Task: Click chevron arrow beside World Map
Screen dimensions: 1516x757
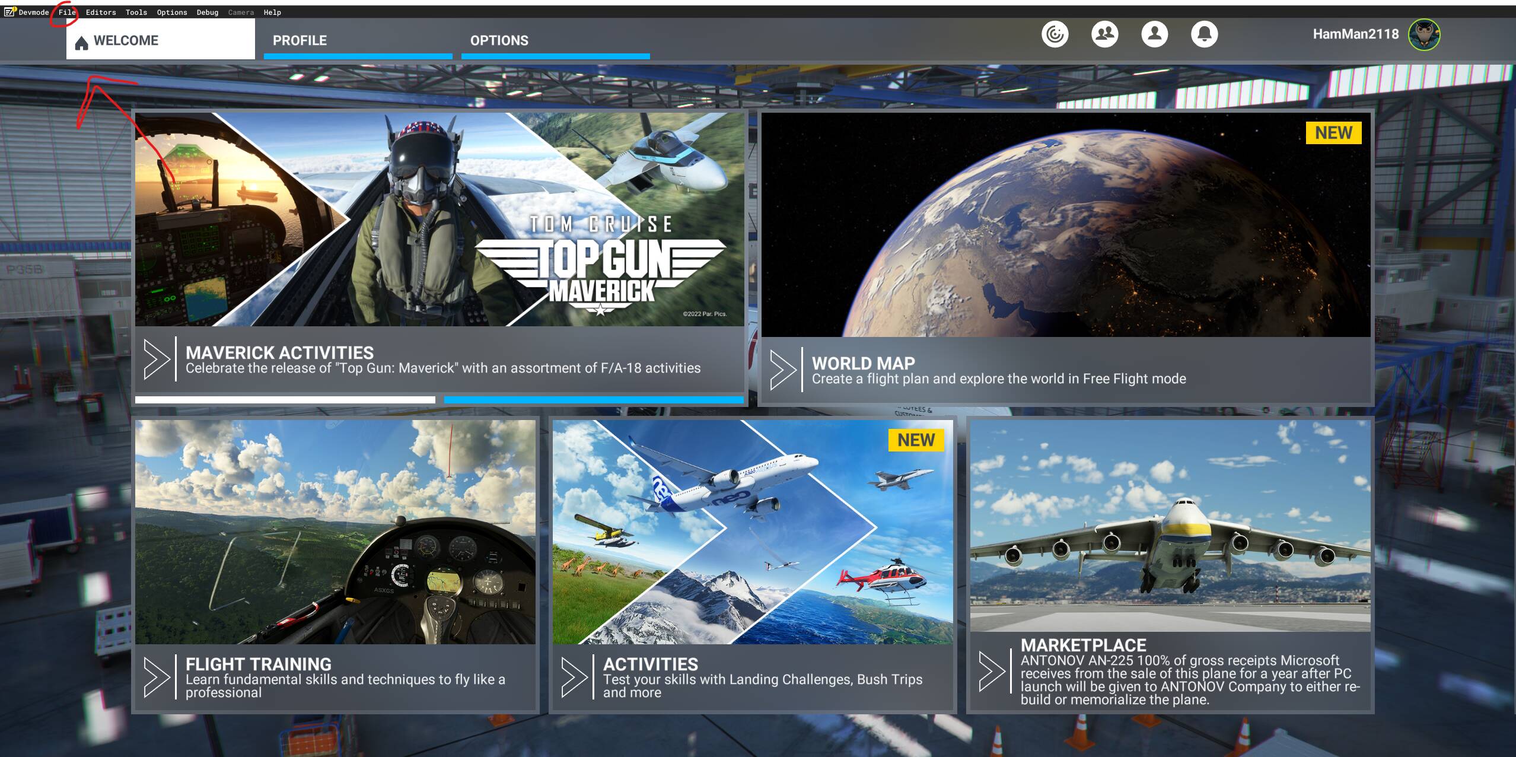Action: point(782,369)
